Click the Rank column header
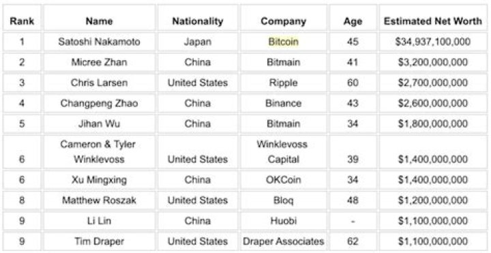The image size is (491, 253). pyautogui.click(x=22, y=21)
